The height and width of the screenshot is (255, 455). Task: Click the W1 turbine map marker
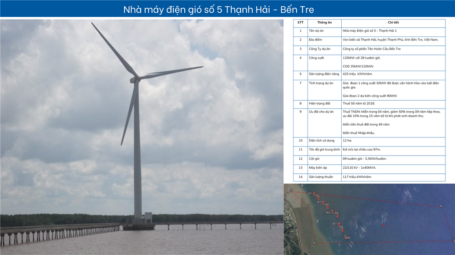click(313, 194)
